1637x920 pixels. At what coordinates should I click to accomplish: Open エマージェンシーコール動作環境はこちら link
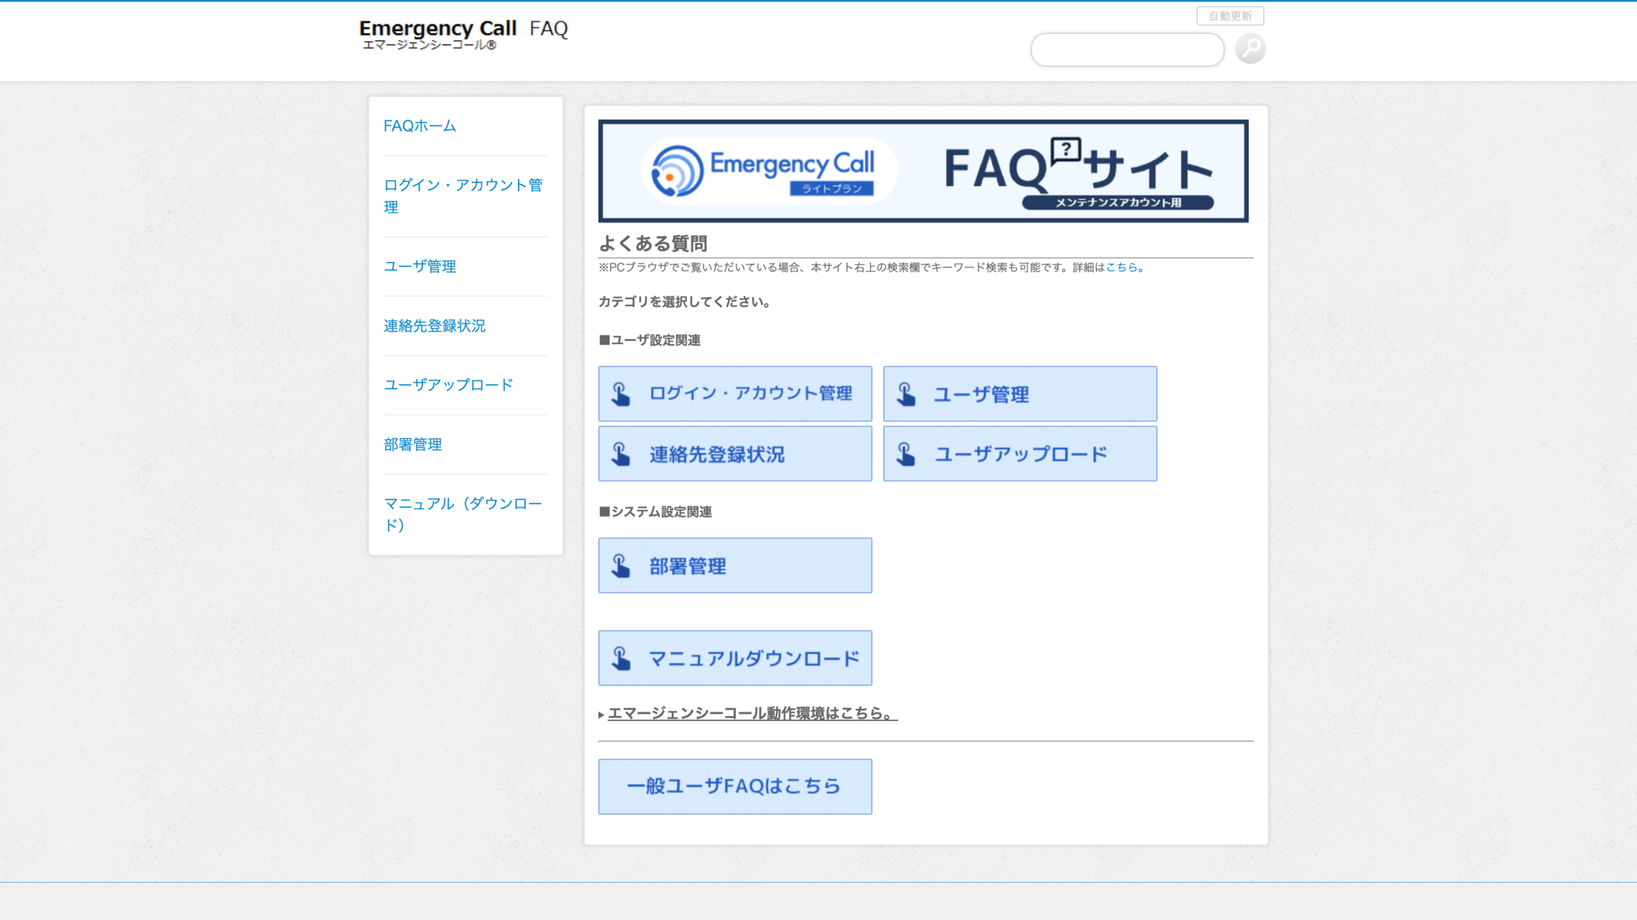coord(752,713)
